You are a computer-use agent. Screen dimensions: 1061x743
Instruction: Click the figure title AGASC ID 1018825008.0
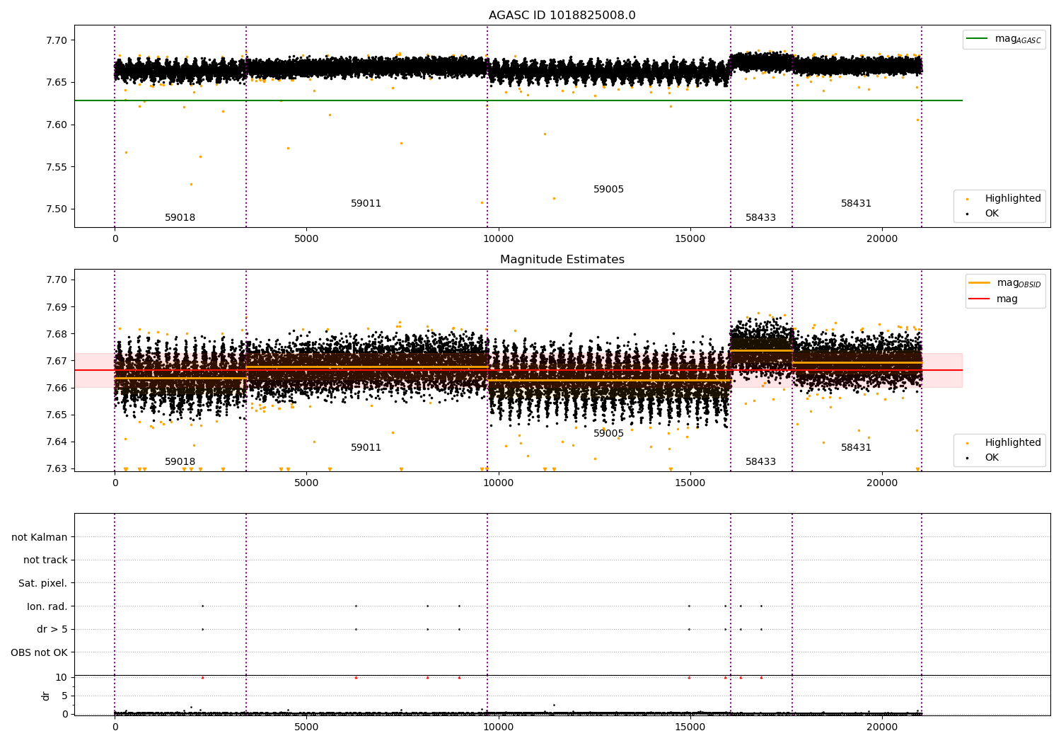tap(562, 16)
